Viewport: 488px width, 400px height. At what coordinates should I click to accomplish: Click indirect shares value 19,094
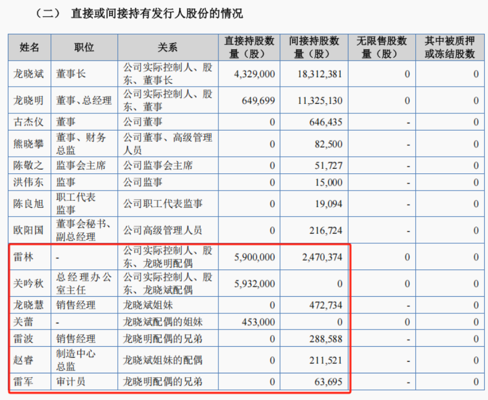coord(328,204)
